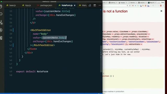This screenshot has width=167, height=94.
Task: Open Source Control with the 3 badge
Action: pyautogui.click(x=1, y=22)
